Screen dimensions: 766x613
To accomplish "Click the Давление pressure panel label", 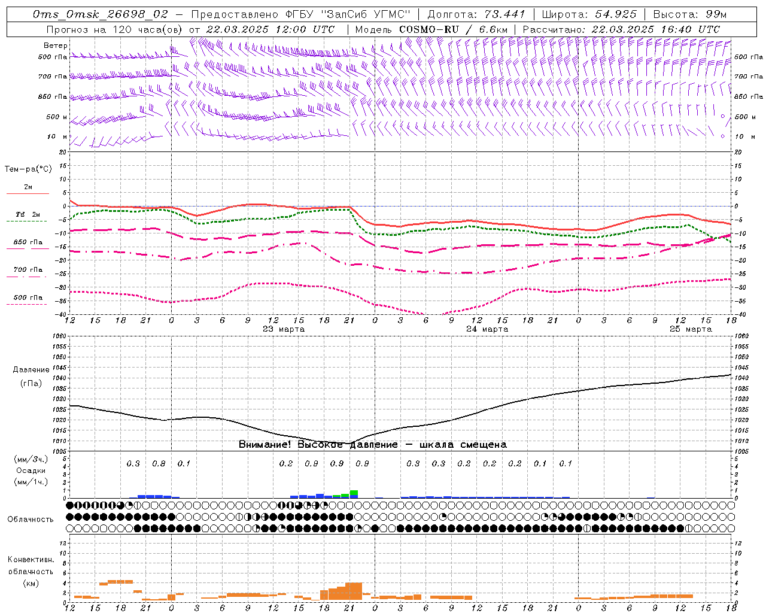I will [31, 370].
